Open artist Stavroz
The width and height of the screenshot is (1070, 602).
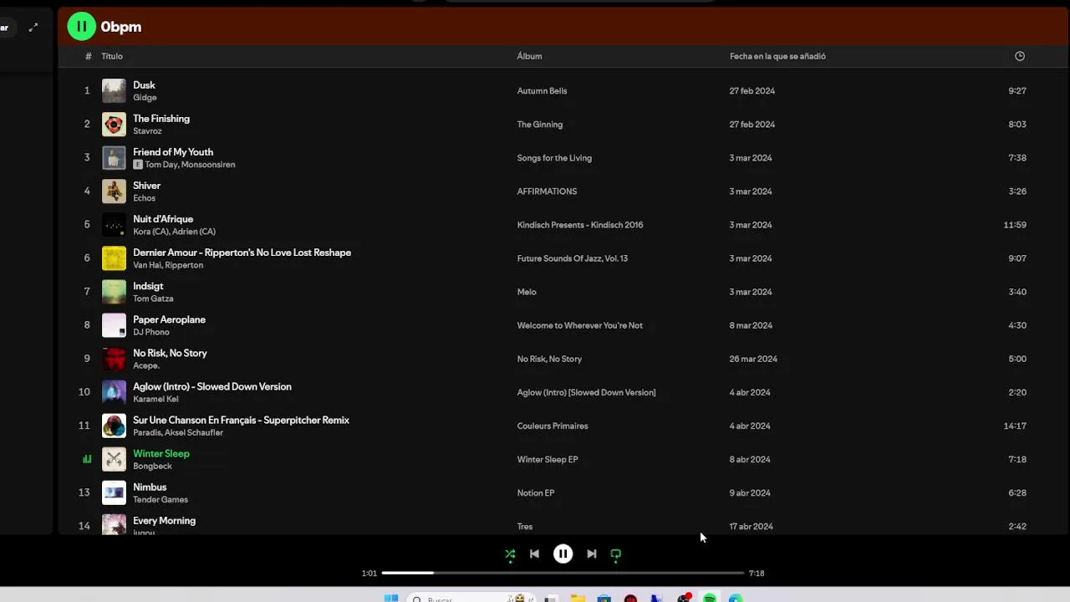pos(147,130)
